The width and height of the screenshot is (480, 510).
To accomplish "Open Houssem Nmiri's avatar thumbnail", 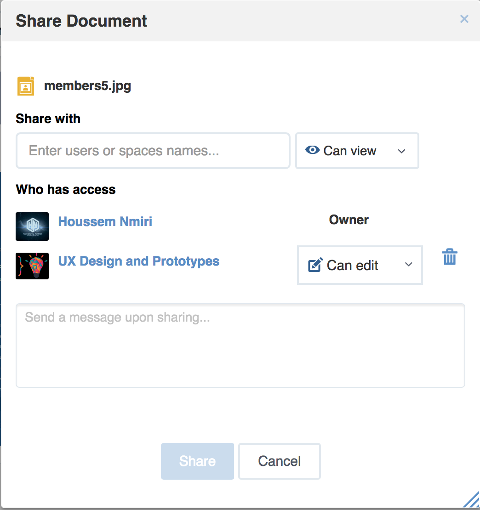I will (32, 227).
